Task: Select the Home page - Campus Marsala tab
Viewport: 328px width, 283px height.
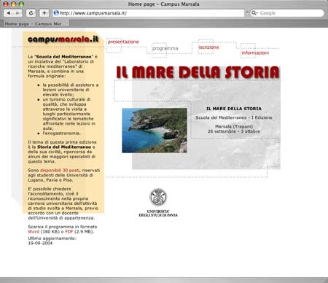Action: pyautogui.click(x=36, y=24)
